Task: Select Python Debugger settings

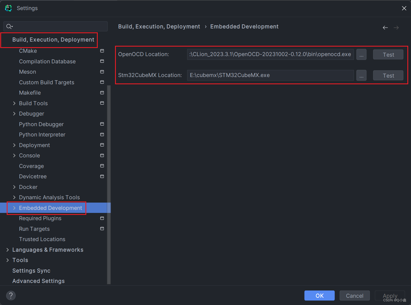Action: pos(41,124)
